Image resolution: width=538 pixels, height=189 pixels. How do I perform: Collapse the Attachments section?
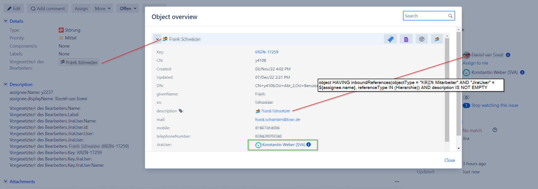tap(6, 181)
